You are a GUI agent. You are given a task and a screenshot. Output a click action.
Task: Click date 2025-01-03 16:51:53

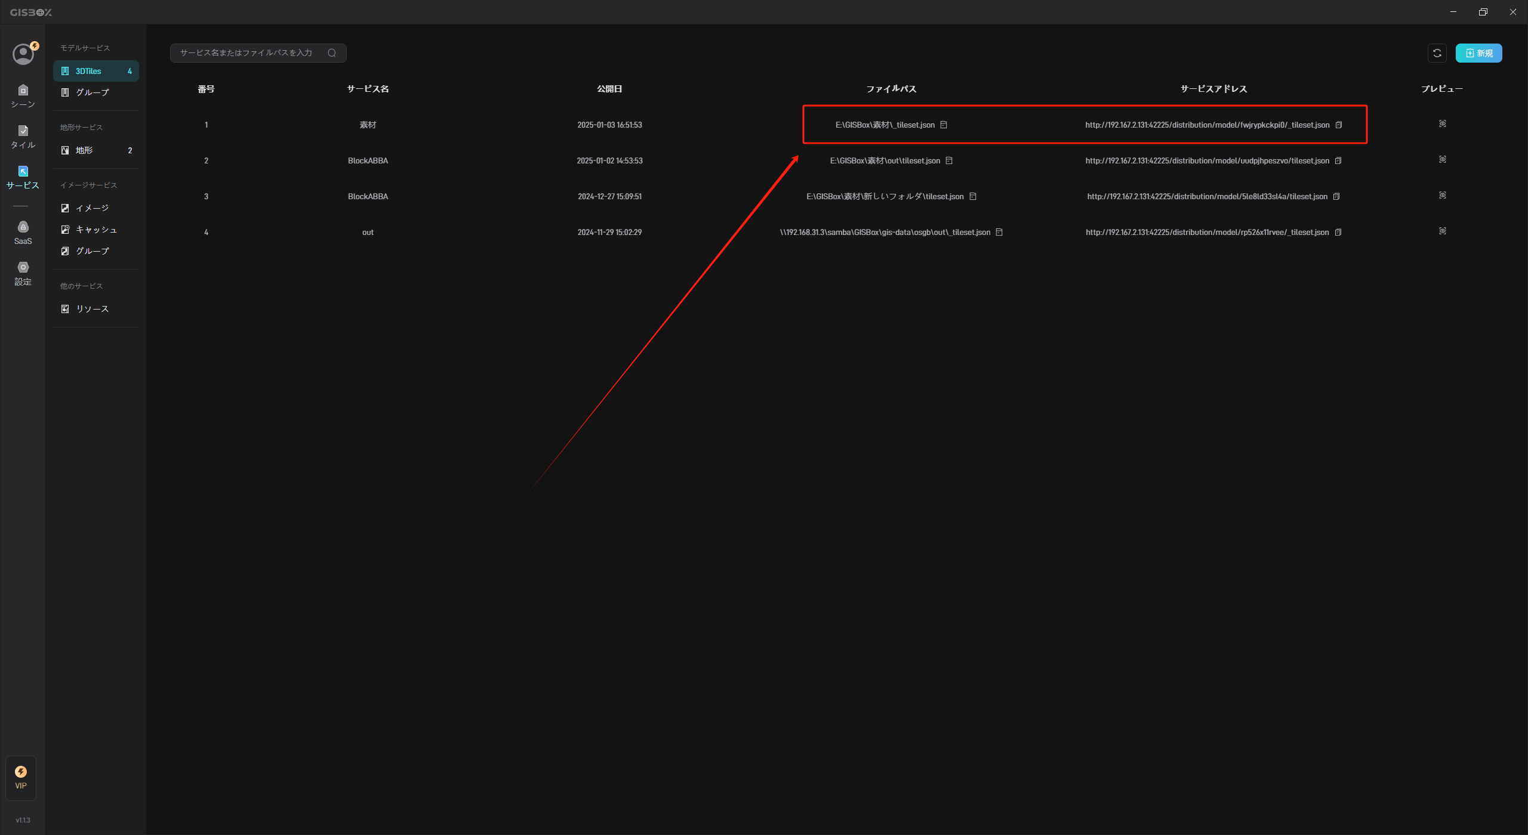pos(609,125)
